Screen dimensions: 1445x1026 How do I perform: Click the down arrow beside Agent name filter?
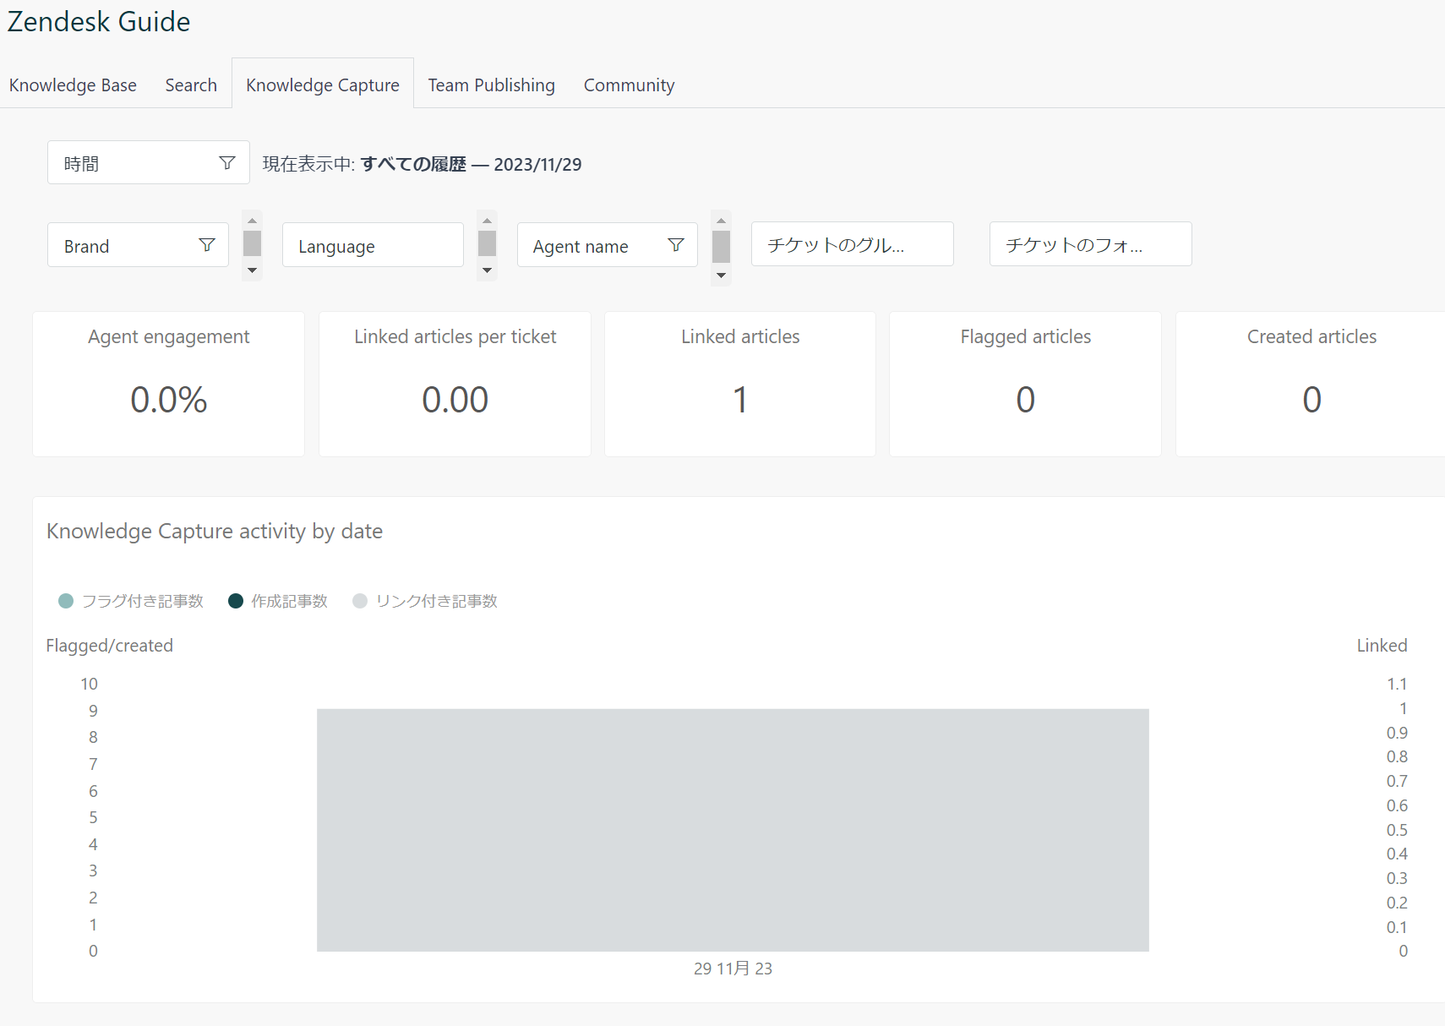(721, 272)
